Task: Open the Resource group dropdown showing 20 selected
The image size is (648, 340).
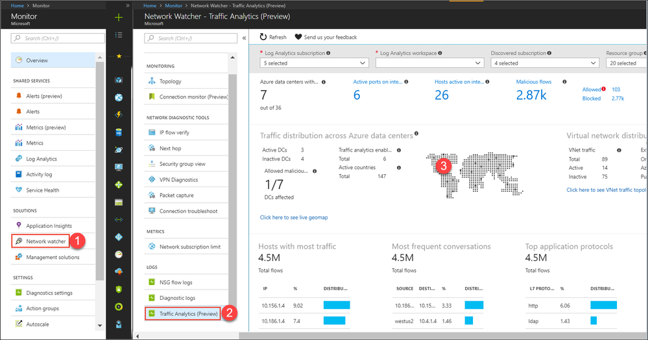Action: (x=626, y=63)
